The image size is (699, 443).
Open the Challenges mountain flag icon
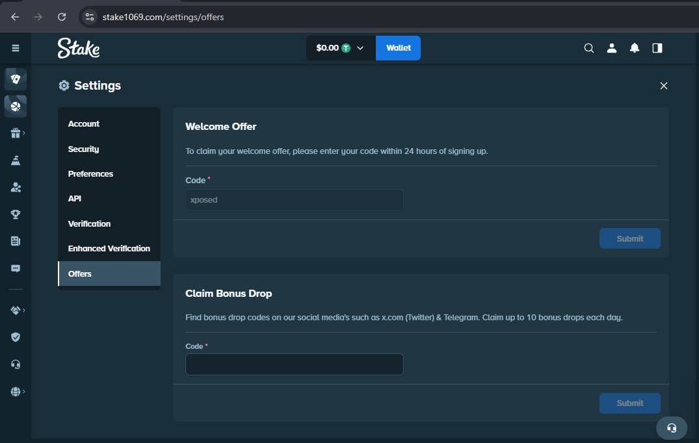point(16,160)
